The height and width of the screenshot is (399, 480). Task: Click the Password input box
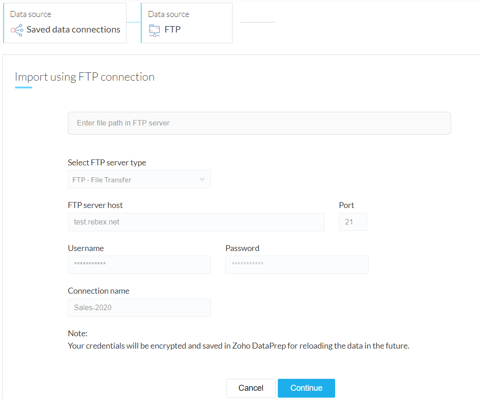(x=297, y=265)
